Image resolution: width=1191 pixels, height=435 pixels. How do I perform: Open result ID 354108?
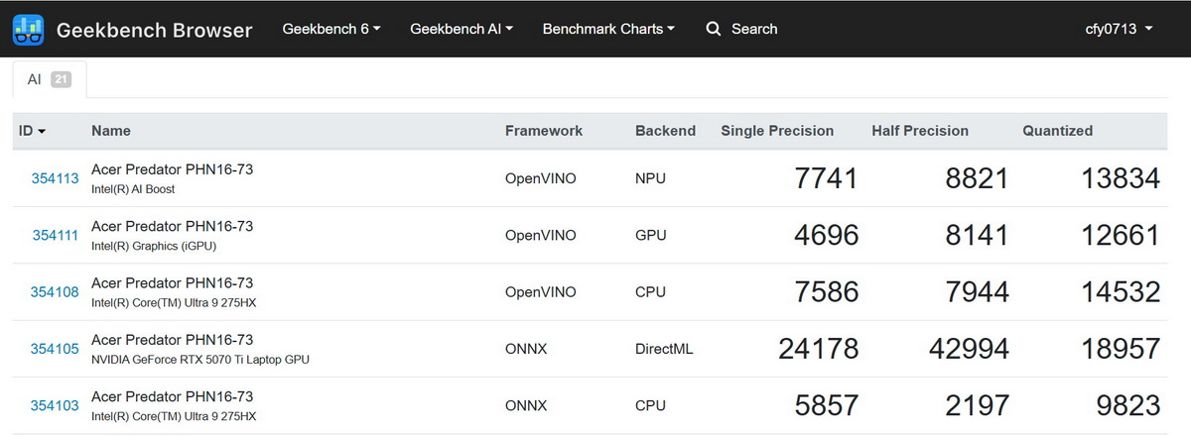tap(55, 292)
